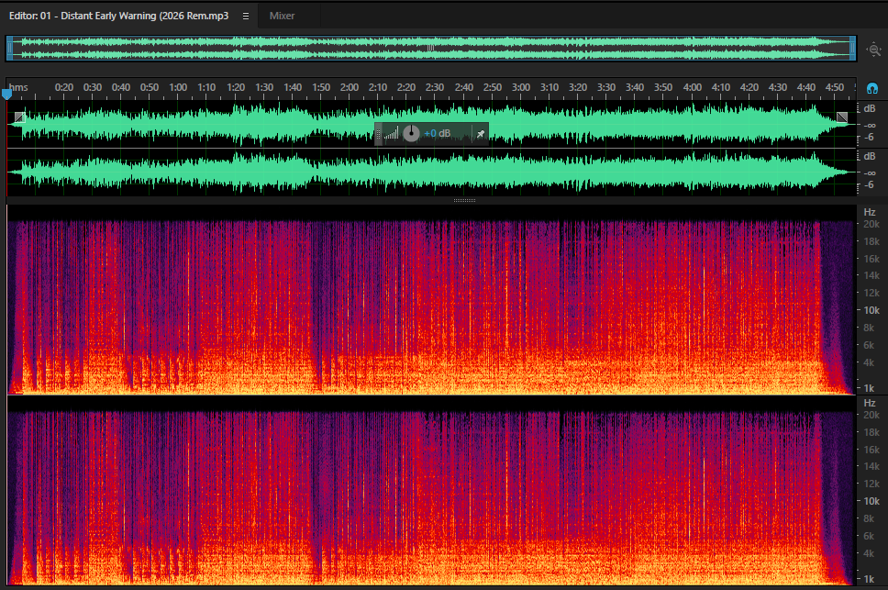The height and width of the screenshot is (590, 888).
Task: Click the hms time format label
Action: pos(18,87)
